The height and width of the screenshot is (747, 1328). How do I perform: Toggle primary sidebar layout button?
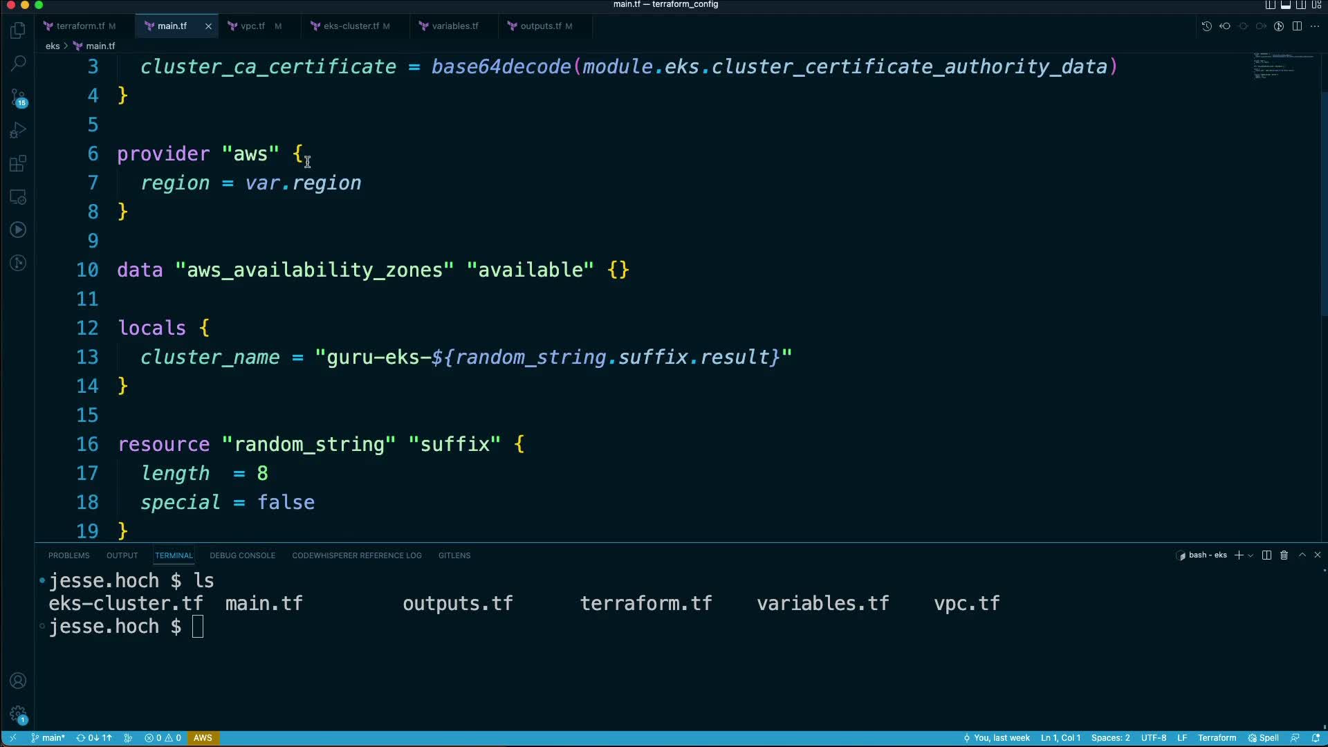tap(1271, 5)
